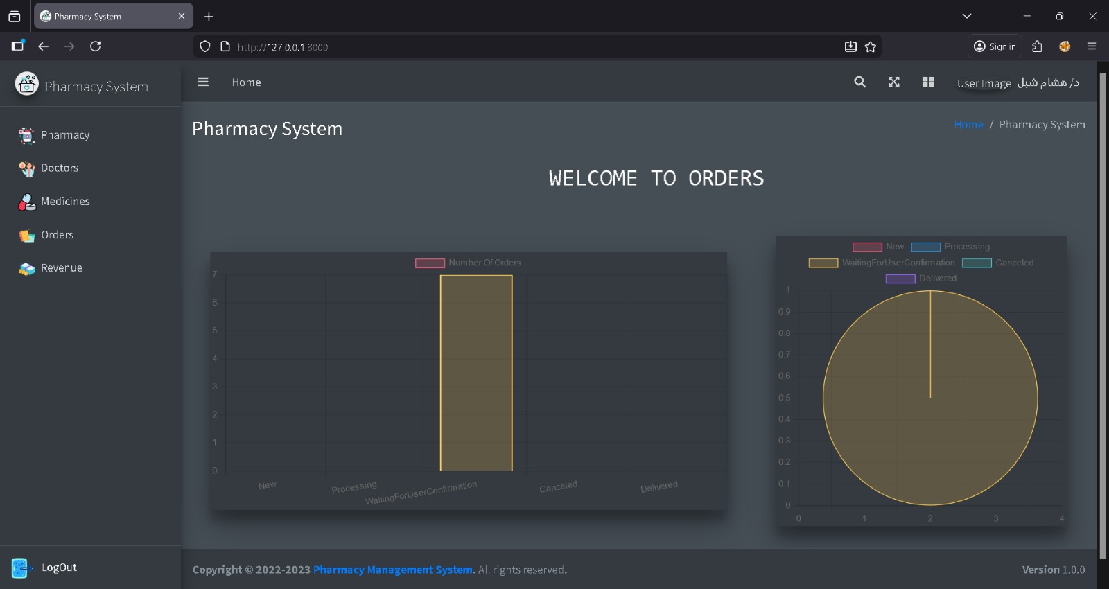Open the grid control sidebar icon

928,82
